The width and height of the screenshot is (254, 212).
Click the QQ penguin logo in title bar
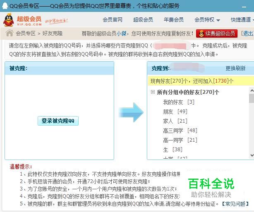5,6
